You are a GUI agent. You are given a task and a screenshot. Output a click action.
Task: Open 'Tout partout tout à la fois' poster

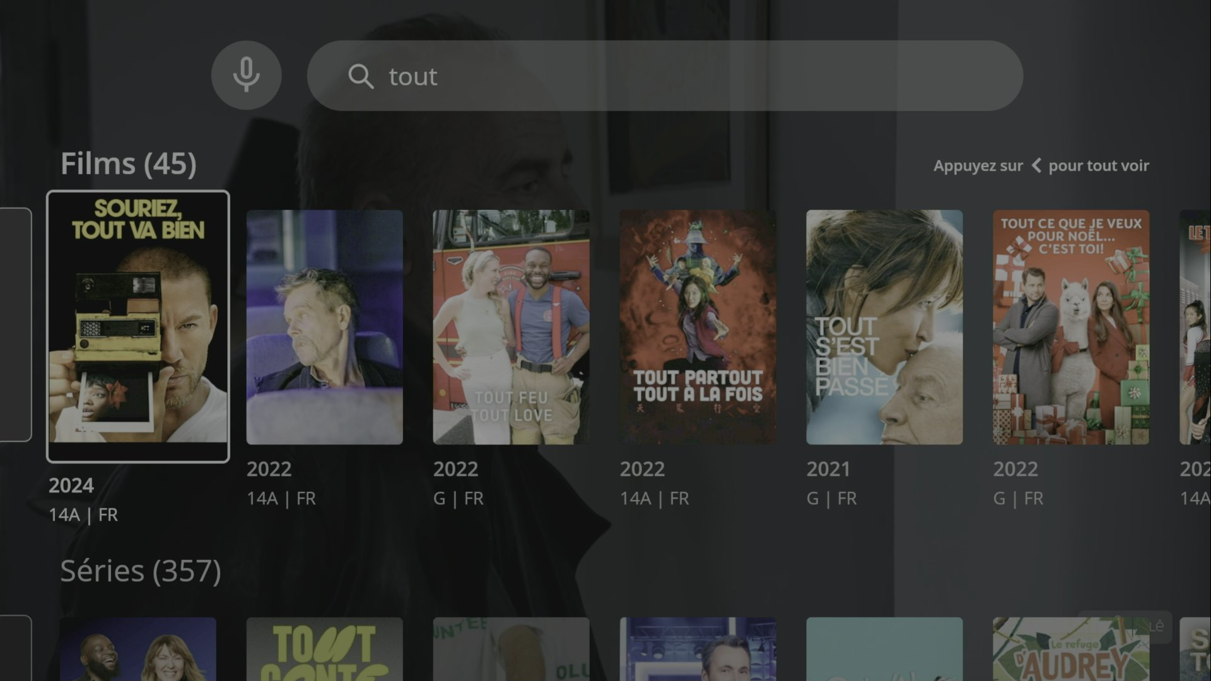[698, 327]
